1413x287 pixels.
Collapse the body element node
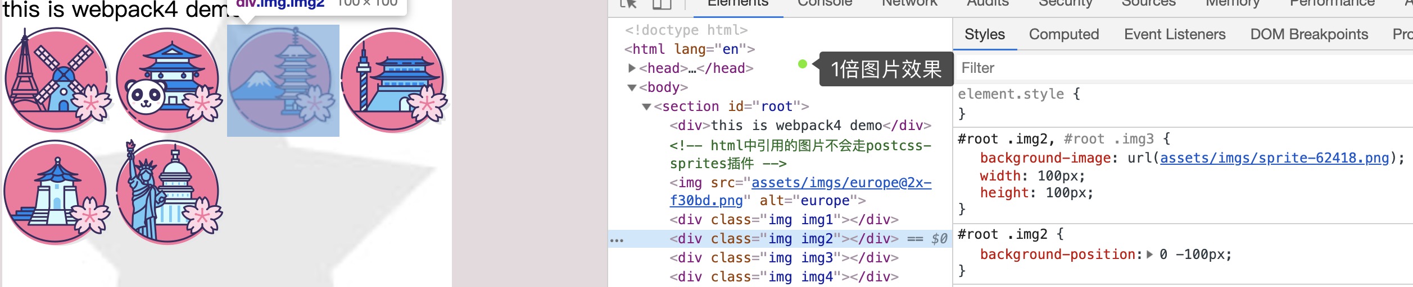click(x=632, y=87)
